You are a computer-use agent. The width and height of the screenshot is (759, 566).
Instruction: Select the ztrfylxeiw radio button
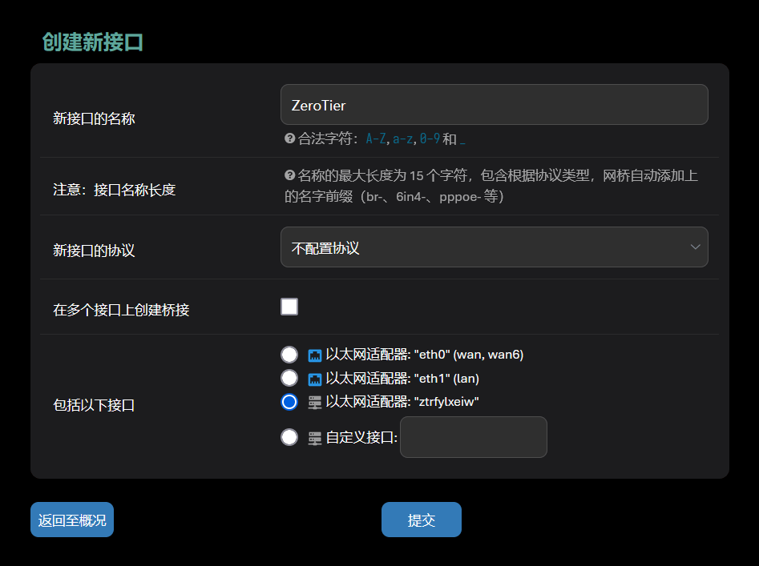(x=289, y=402)
